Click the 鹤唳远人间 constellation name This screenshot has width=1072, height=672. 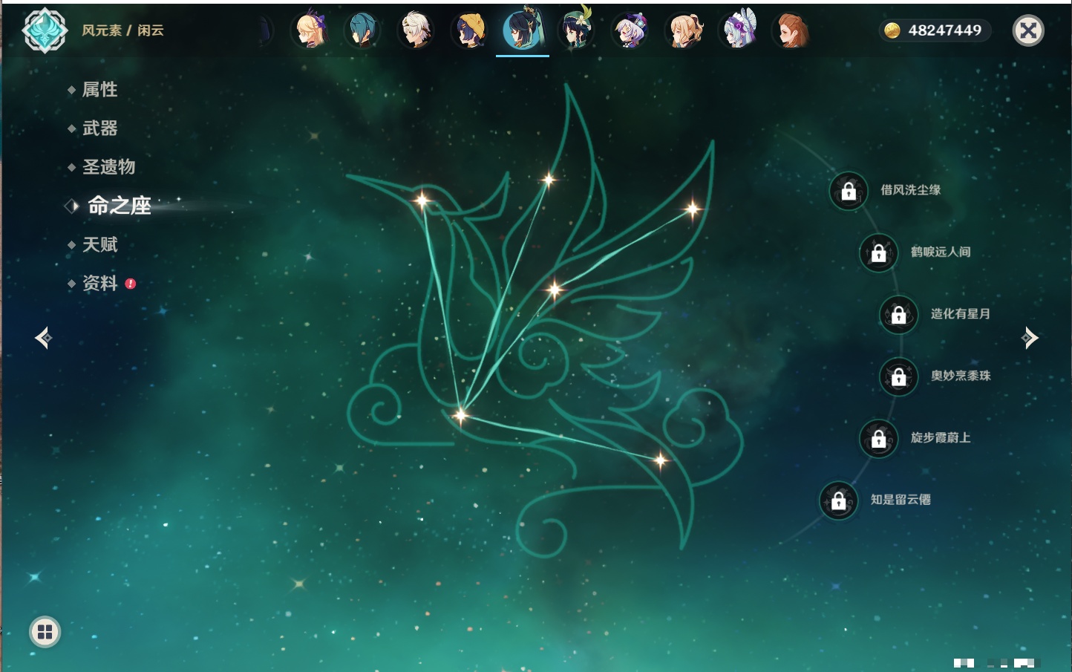pyautogui.click(x=941, y=252)
